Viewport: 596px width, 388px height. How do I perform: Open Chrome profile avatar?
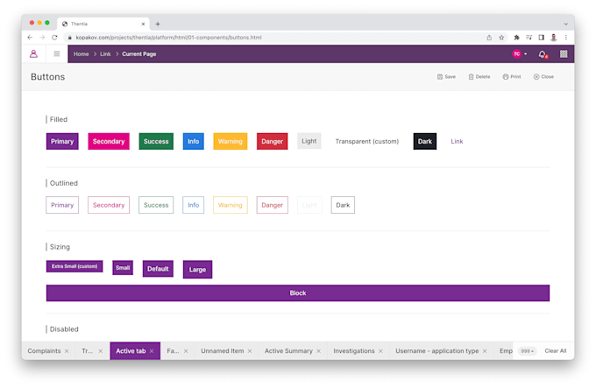point(554,37)
